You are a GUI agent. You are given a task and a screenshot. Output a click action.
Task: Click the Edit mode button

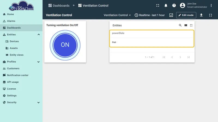click(x=186, y=15)
